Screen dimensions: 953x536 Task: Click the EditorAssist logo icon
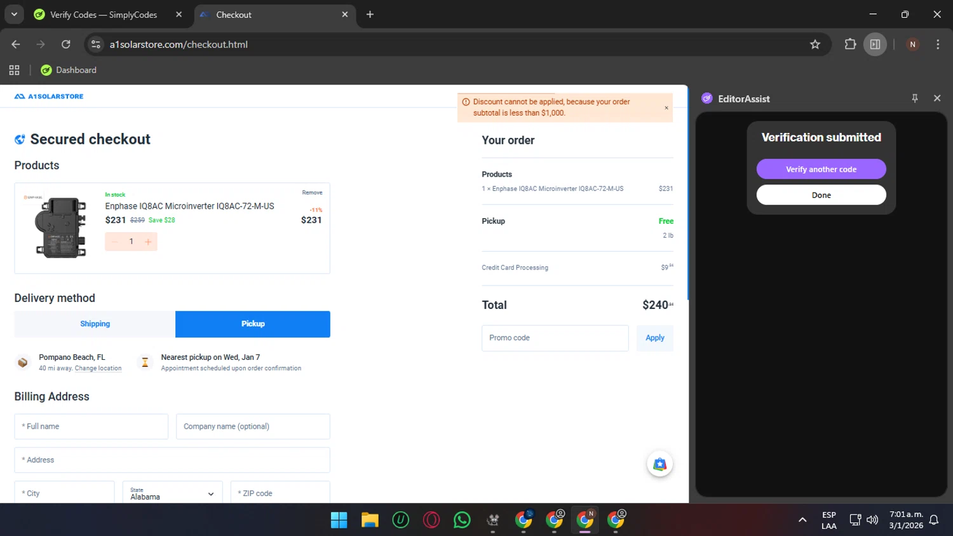pyautogui.click(x=707, y=99)
